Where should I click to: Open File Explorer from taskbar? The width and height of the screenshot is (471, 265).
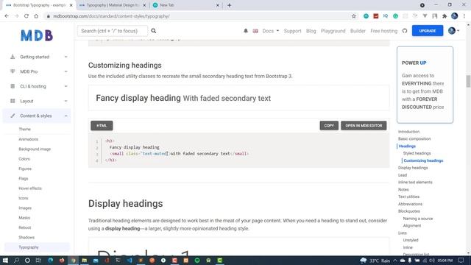pos(85,261)
